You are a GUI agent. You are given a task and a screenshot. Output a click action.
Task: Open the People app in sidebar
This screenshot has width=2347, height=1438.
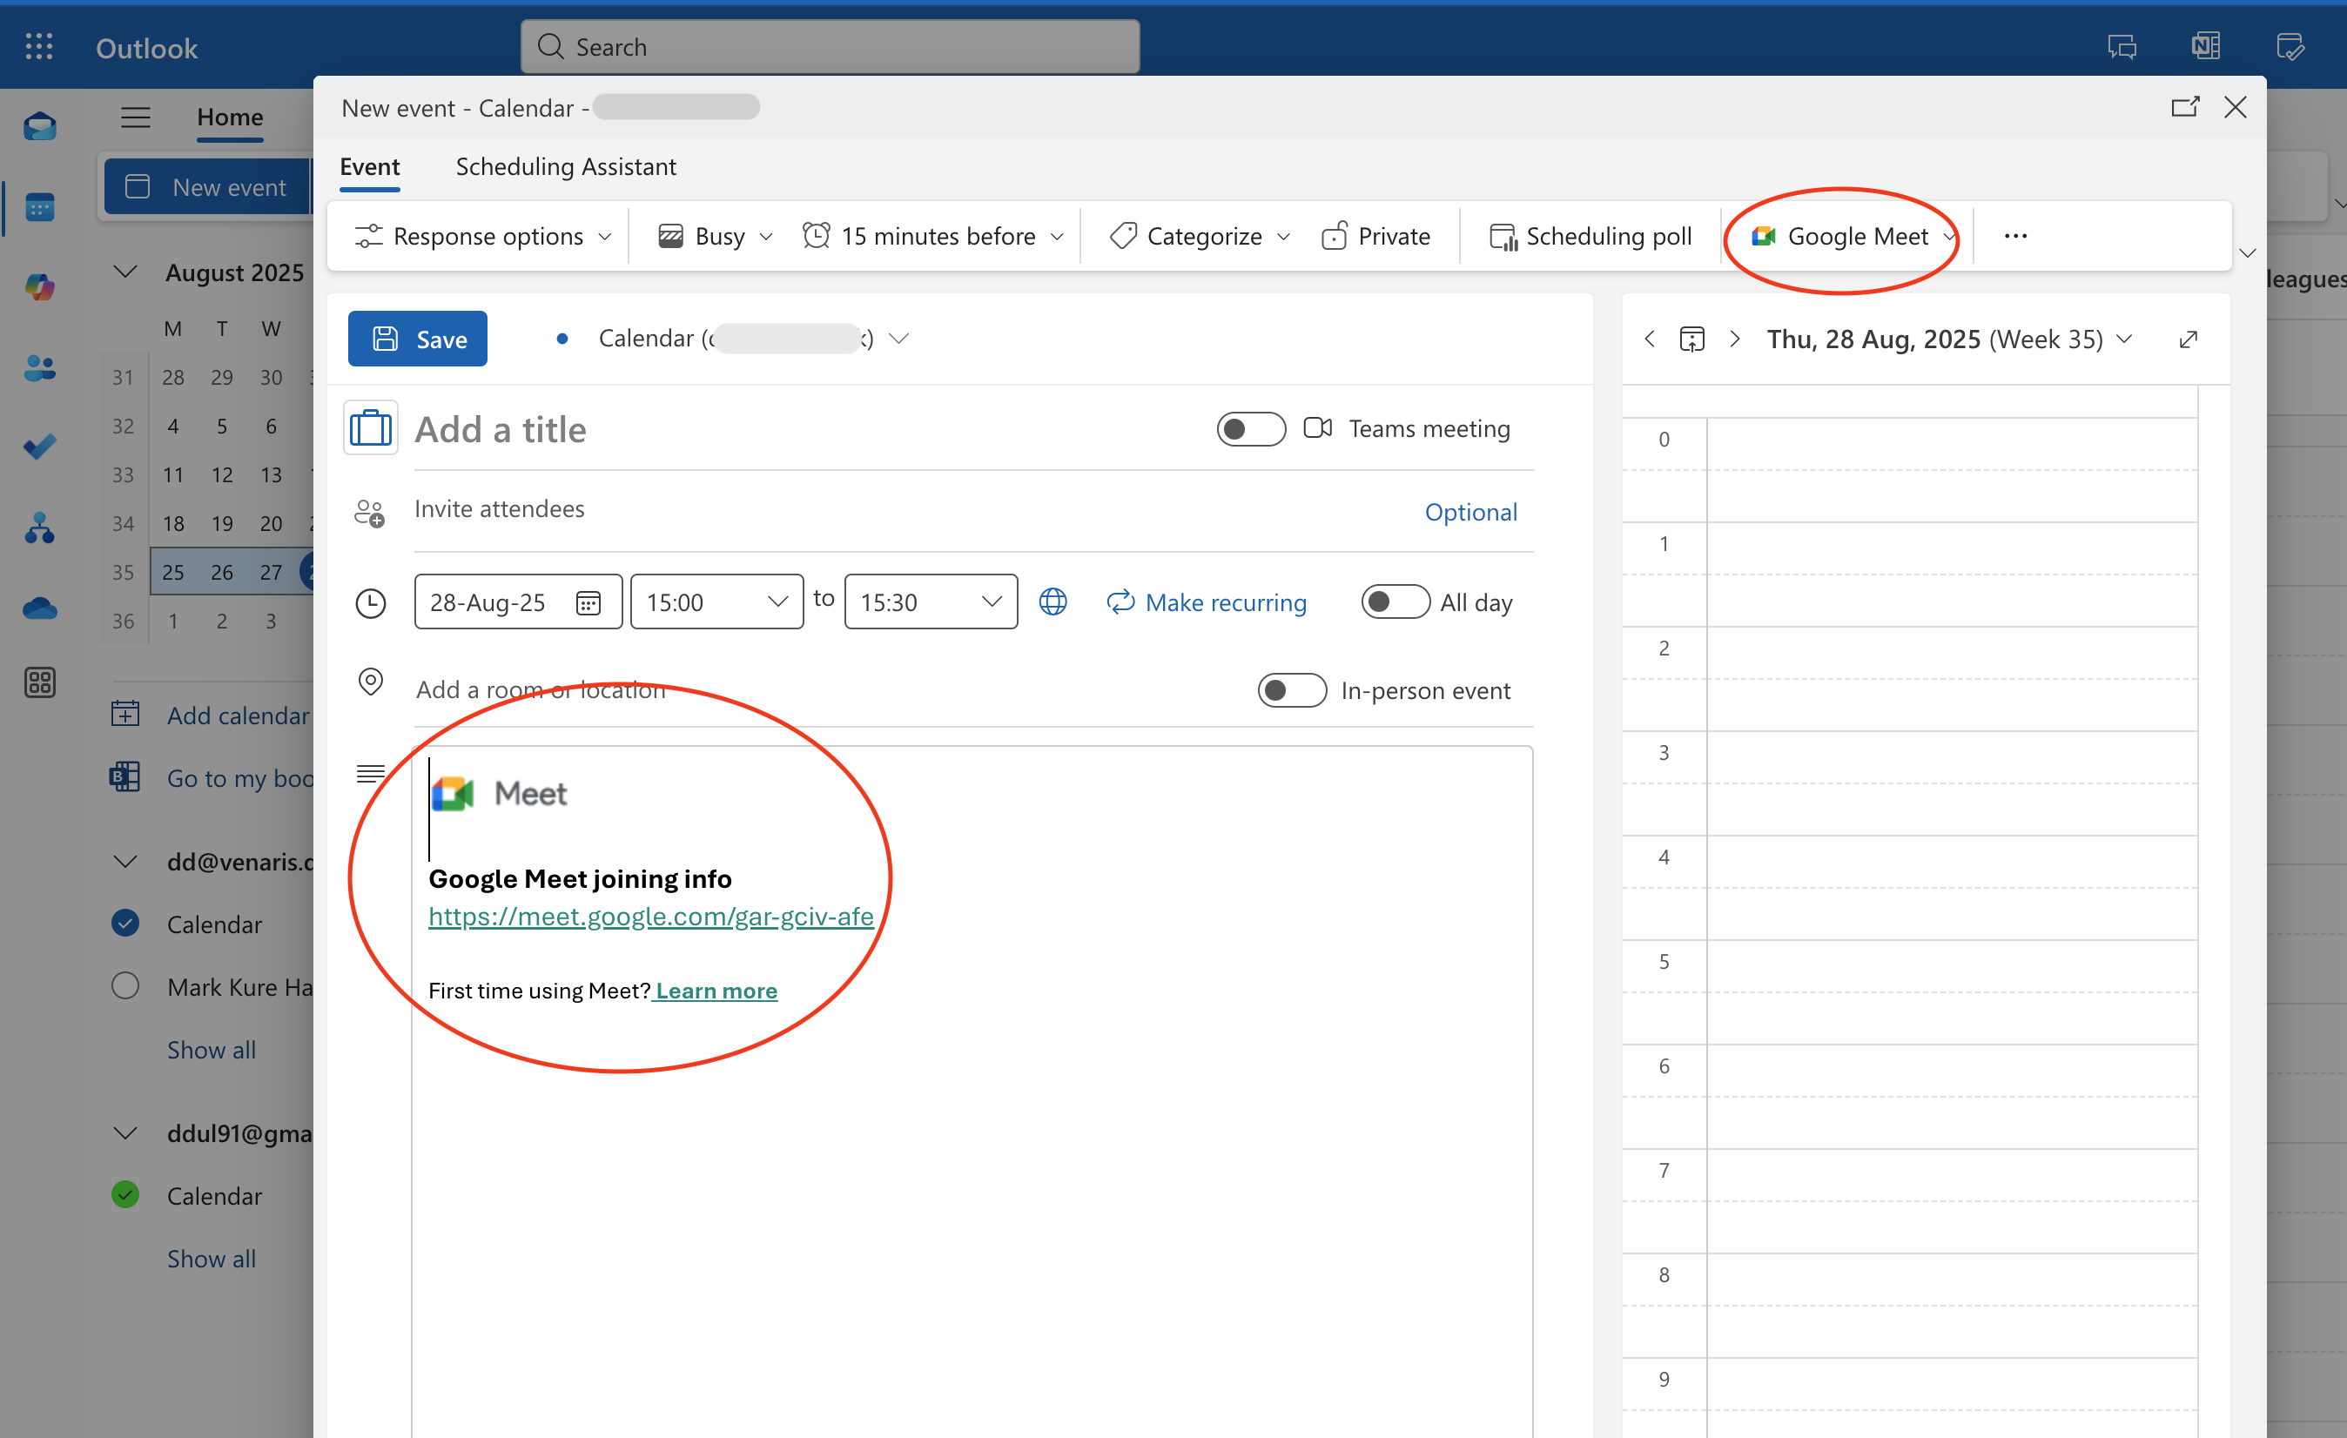[39, 367]
